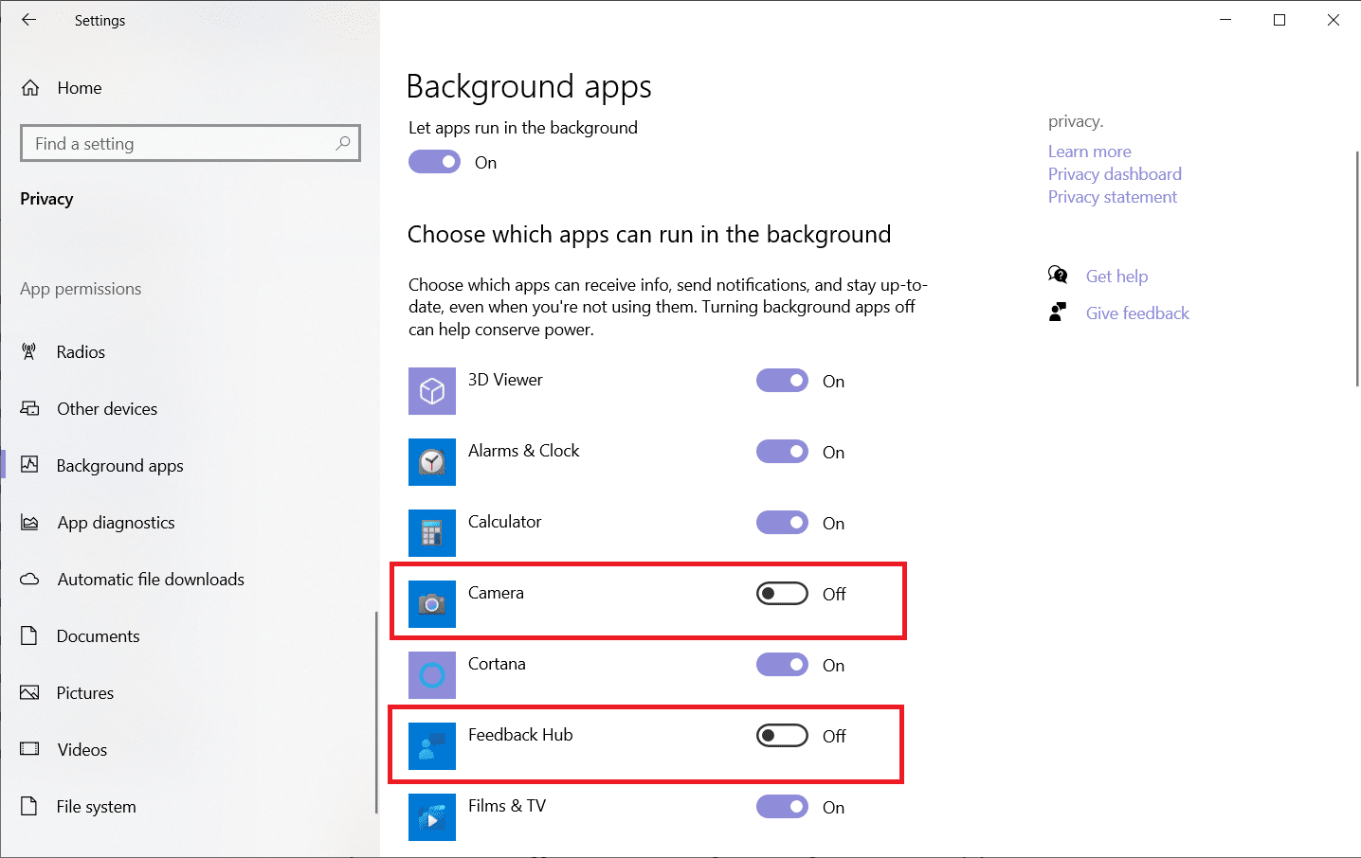Turn on Feedback Hub background toggle

(x=782, y=736)
